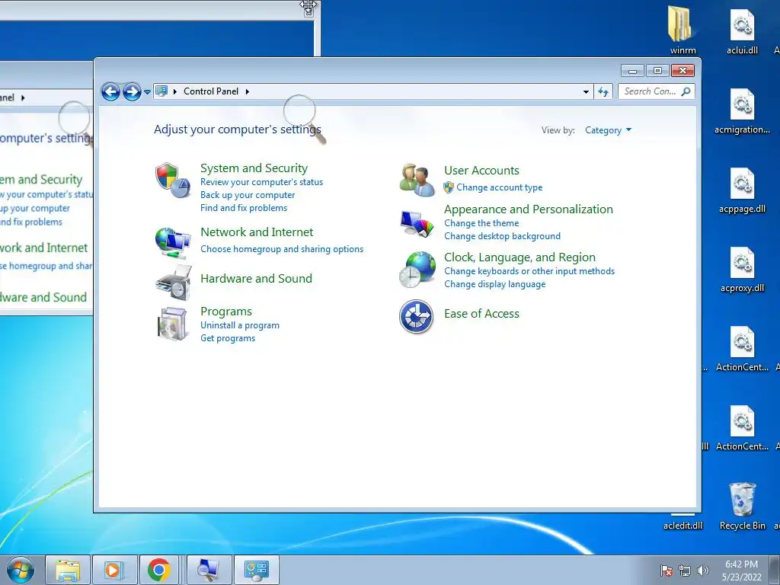
Task: Click Change display language
Action: (495, 284)
